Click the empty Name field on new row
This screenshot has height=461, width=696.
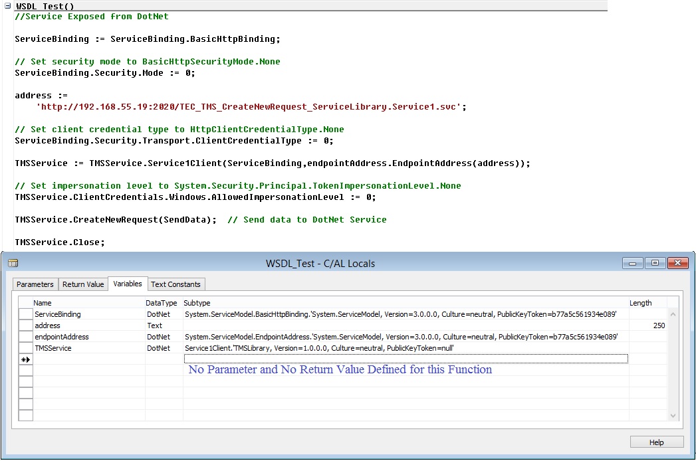pyautogui.click(x=86, y=359)
